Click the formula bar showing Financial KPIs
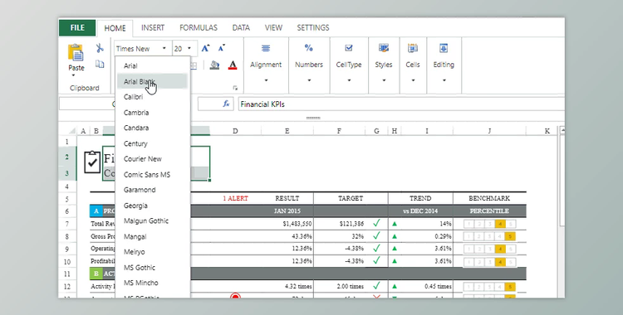The width and height of the screenshot is (623, 315). pos(401,104)
